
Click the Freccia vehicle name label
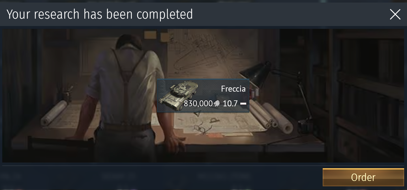click(x=233, y=89)
